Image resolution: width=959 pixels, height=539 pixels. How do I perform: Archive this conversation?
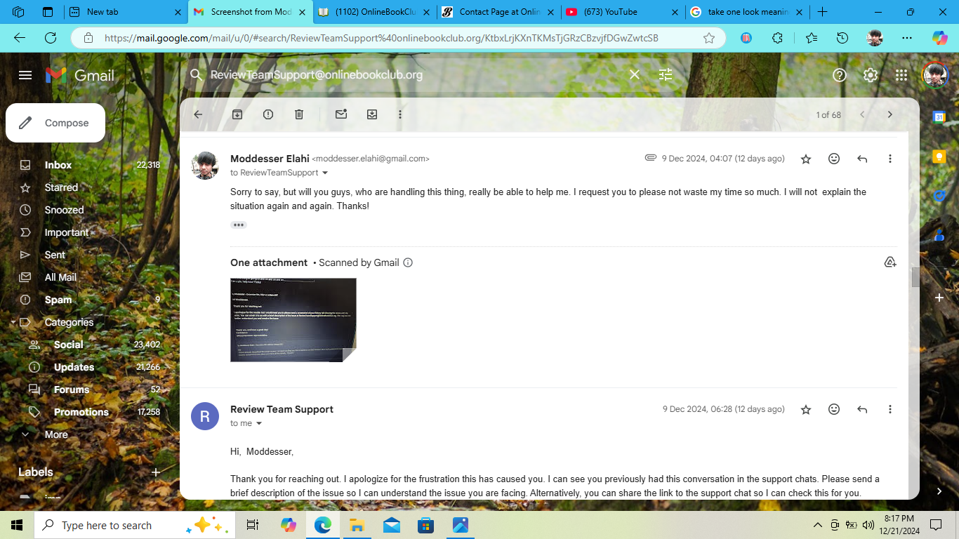click(237, 114)
